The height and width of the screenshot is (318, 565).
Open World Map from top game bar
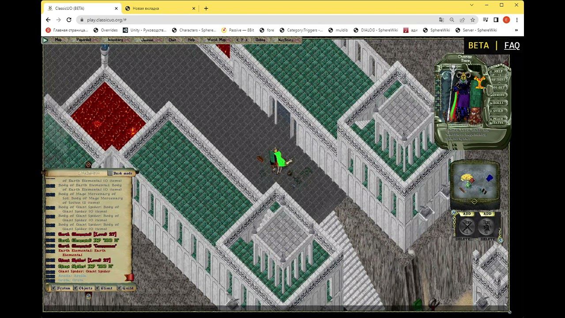pyautogui.click(x=216, y=40)
